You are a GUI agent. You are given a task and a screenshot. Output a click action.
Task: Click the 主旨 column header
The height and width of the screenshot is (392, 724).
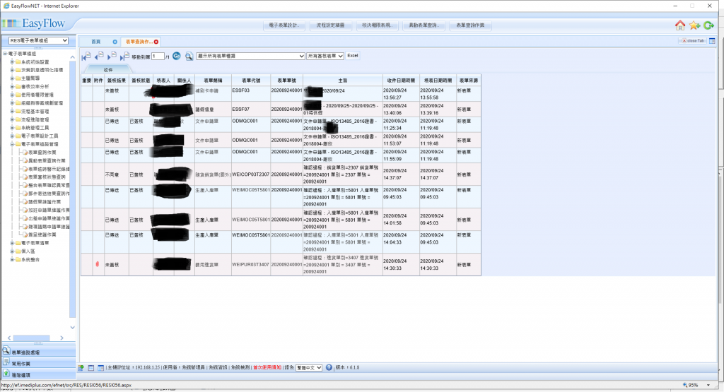pyautogui.click(x=343, y=81)
